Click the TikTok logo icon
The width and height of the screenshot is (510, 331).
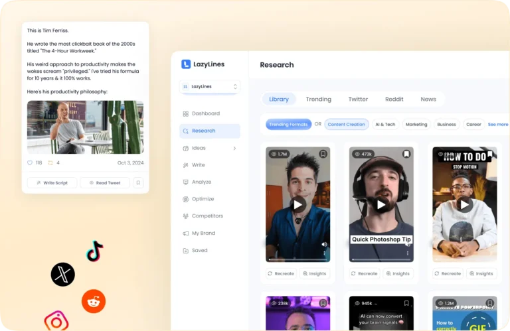[95, 251]
